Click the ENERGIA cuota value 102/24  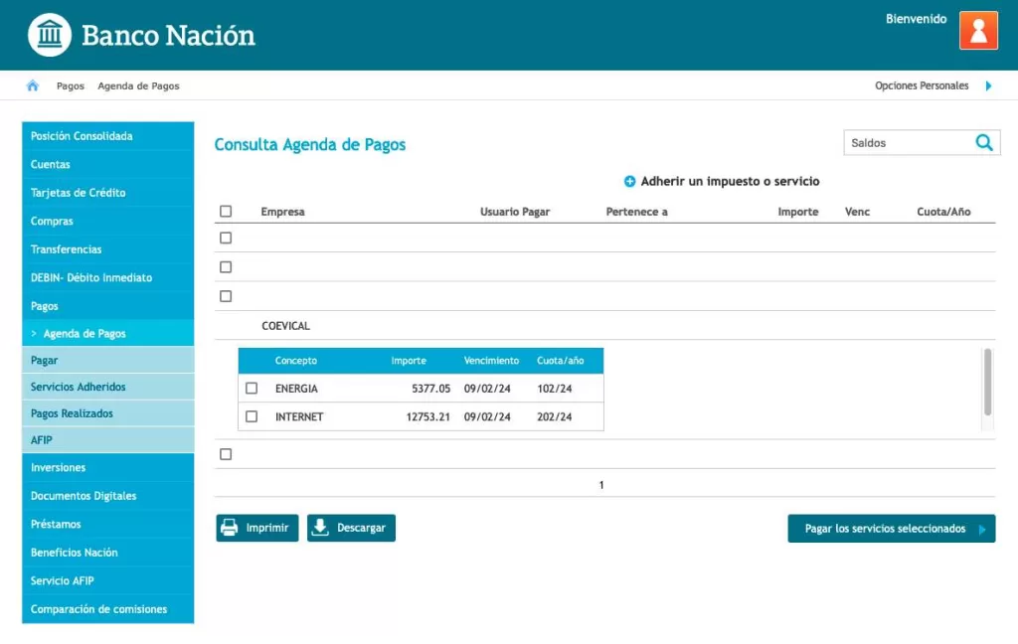(555, 389)
